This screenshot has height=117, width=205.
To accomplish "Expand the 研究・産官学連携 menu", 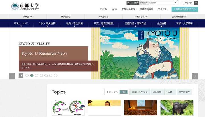I will 103,24.
